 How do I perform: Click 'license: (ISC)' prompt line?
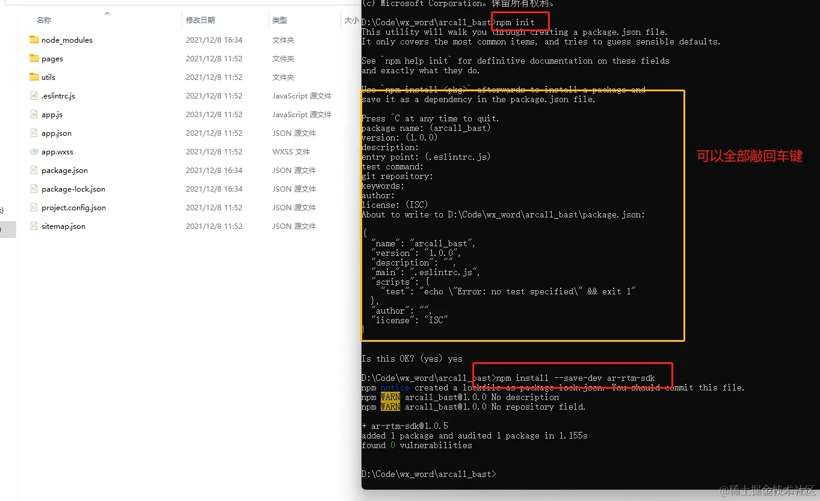coord(395,205)
